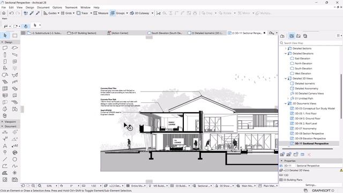Open the zoom percentage dropdown
The image size is (343, 193).
[x=56, y=186]
